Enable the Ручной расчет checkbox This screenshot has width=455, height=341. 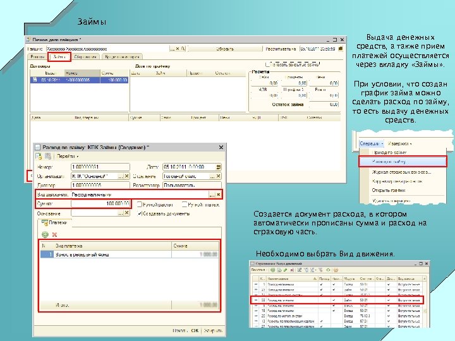pos(140,205)
